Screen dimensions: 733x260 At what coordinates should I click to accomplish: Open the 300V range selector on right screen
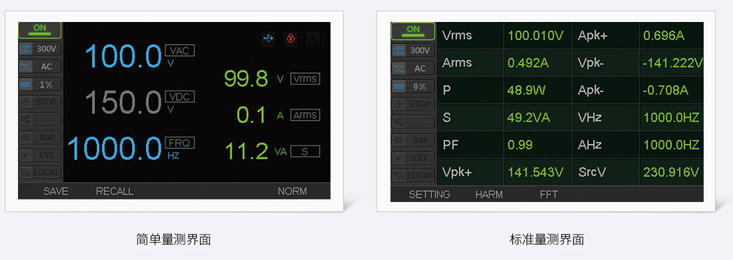pos(413,51)
